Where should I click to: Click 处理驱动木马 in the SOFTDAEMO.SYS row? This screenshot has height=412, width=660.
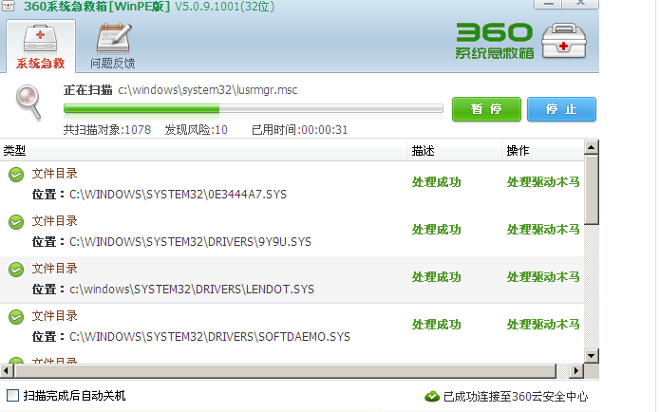point(543,325)
